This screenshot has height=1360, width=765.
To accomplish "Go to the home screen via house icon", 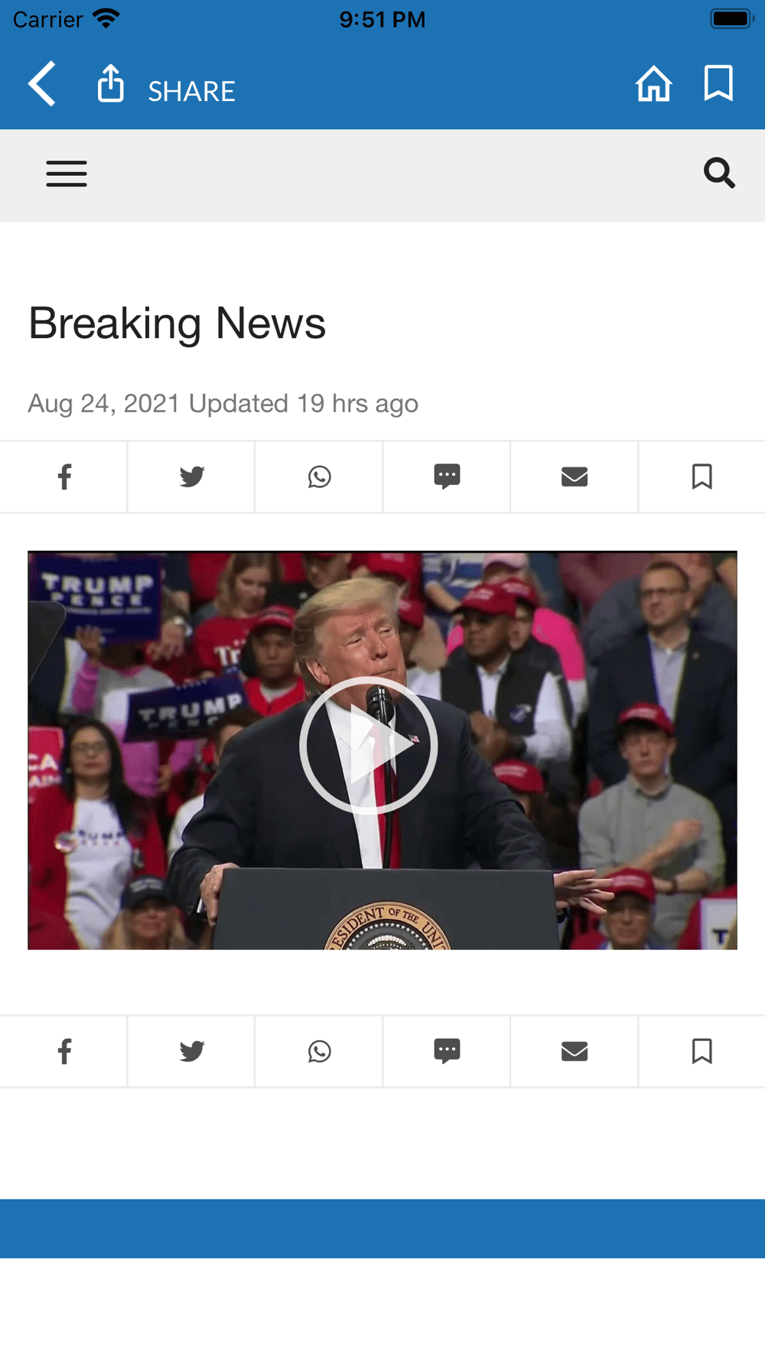I will point(654,83).
